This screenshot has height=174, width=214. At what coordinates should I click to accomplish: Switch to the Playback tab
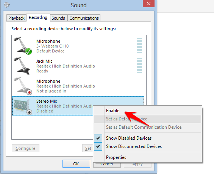(x=16, y=18)
